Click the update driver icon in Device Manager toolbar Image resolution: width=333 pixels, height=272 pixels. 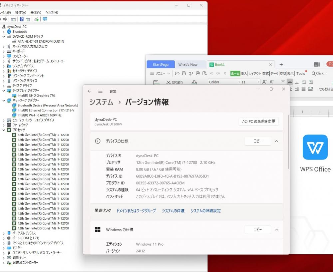(x=36, y=19)
